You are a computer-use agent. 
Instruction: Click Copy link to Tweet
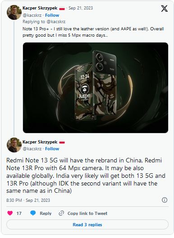tap(87, 213)
